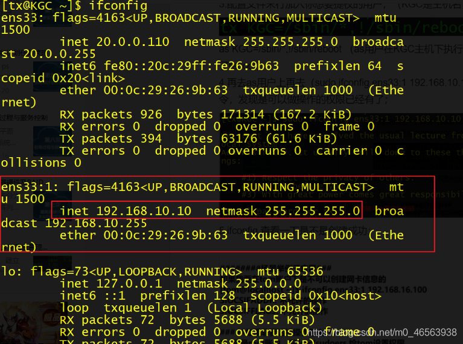Select the TX bytes value 63176
Screen dimensions: 463x344
239,138
